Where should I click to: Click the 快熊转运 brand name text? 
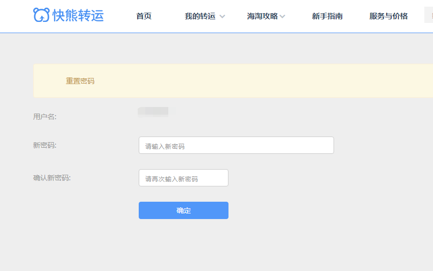78,15
